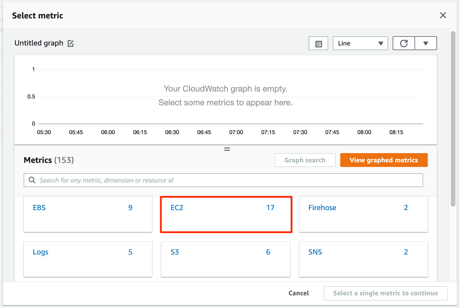The image size is (460, 308).
Task: Click the panel resize handle below graph
Action: [227, 149]
